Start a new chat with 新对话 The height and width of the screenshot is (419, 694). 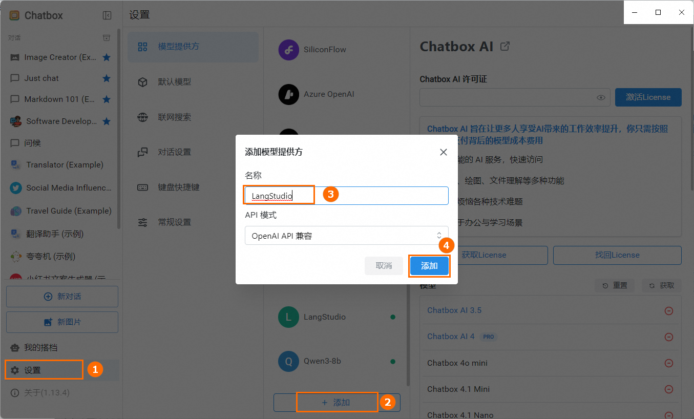tap(62, 297)
